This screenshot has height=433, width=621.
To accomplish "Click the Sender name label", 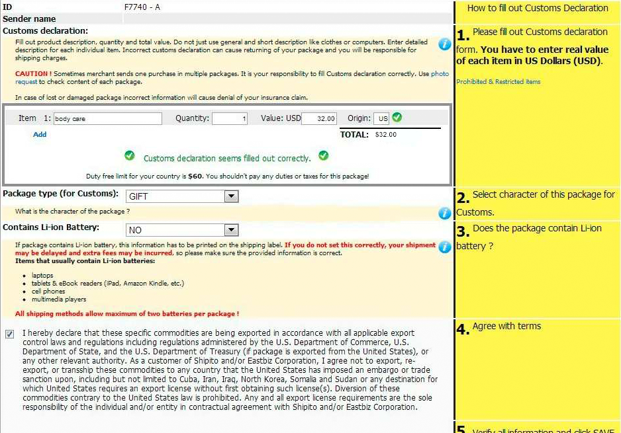I will (29, 19).
